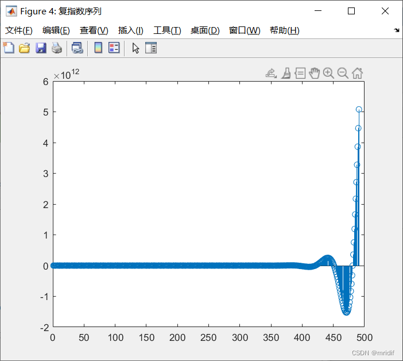Save the figure using the floppy disk icon

pyautogui.click(x=41, y=48)
